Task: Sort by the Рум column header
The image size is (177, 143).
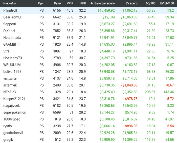Action: point(40,3)
